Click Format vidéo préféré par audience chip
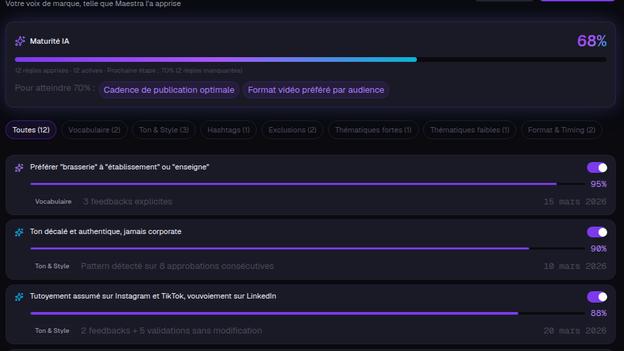The width and height of the screenshot is (624, 351). point(316,90)
